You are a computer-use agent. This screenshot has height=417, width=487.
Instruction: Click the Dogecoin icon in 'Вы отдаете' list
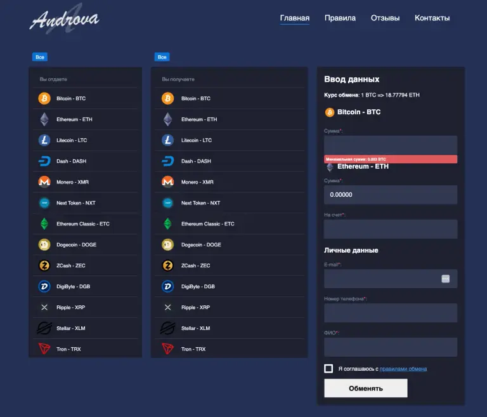click(x=44, y=245)
